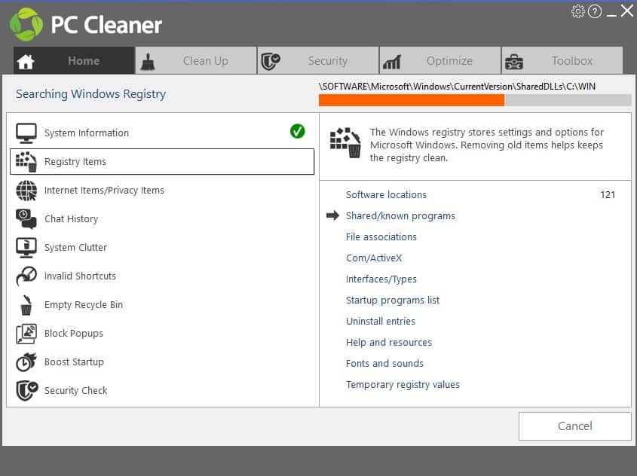
Task: Click the Empty Recycle Bin trash icon
Action: tap(26, 304)
